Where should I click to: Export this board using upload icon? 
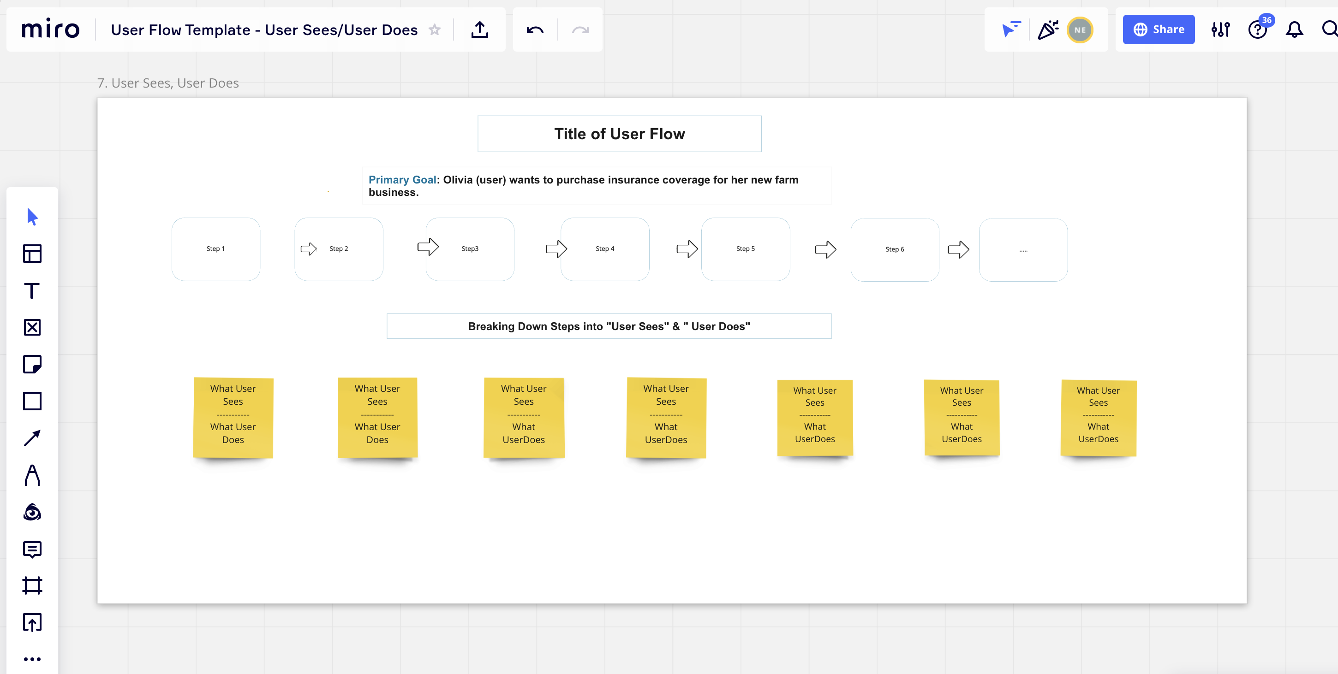point(479,30)
